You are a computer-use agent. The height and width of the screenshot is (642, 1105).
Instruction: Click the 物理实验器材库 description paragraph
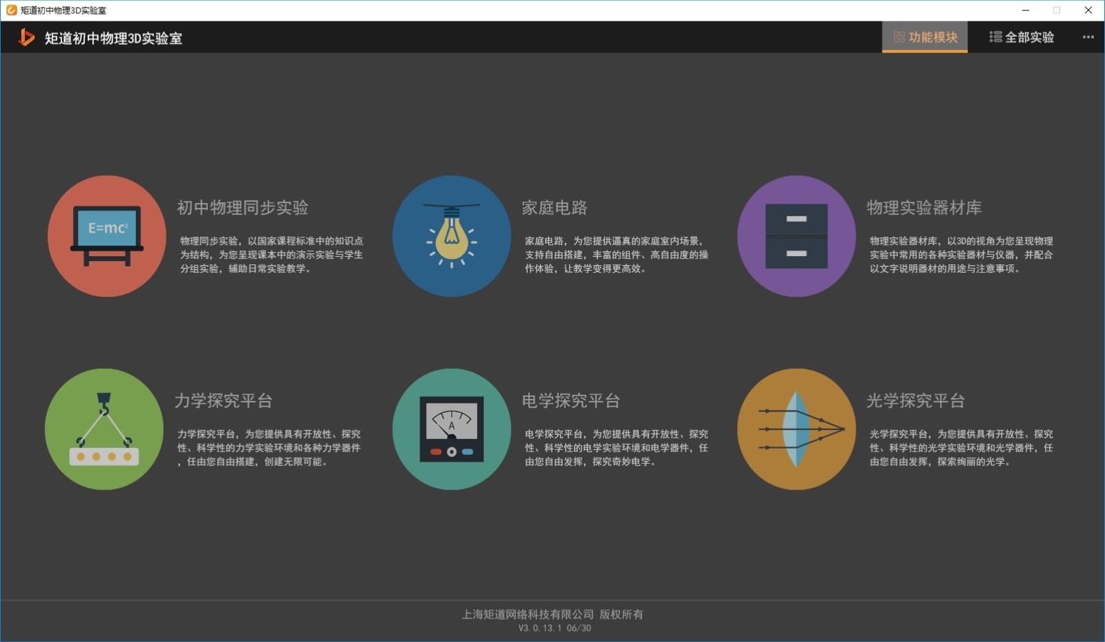point(961,255)
